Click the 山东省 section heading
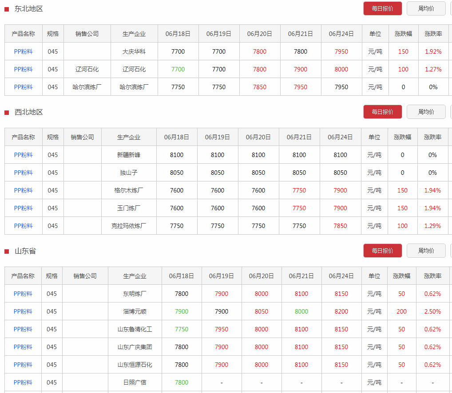452x393 pixels. (25, 251)
